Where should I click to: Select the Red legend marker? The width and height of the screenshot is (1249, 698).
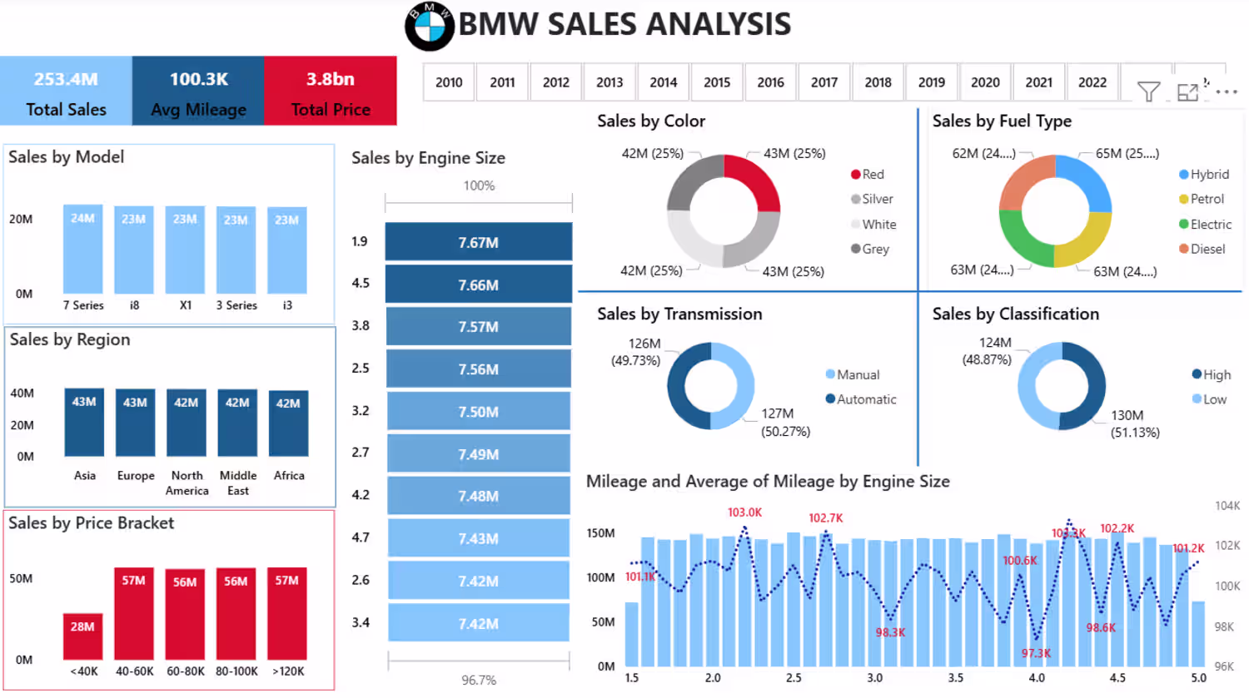[x=855, y=175]
